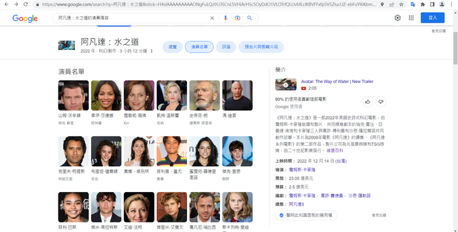
Task: Click the thumbs up like icon
Action: pyautogui.click(x=368, y=101)
